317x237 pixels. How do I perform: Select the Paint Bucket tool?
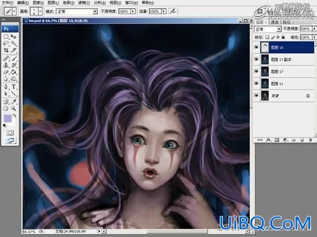pyautogui.click(x=14, y=72)
